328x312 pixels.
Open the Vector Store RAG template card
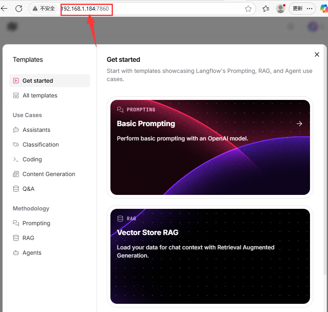point(210,256)
